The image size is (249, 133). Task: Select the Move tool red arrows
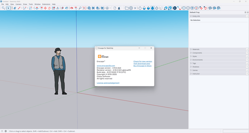(45, 8)
